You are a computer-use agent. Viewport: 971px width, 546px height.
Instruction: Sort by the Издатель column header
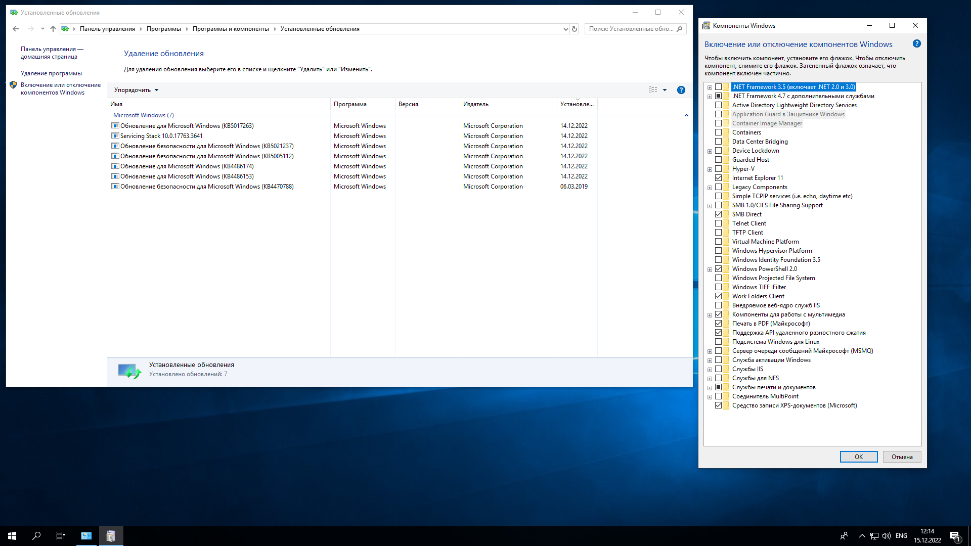[x=476, y=104]
